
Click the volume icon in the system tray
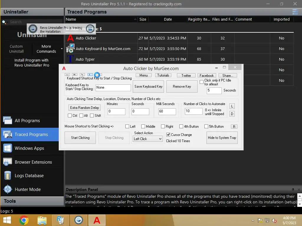pos(274,220)
